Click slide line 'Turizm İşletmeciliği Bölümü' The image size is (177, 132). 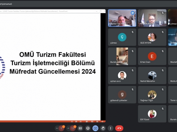coord(53,63)
